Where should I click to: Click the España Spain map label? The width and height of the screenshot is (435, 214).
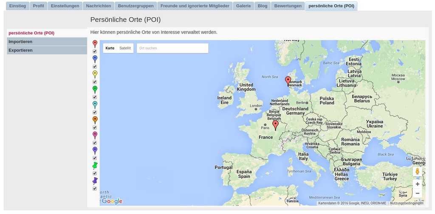[244, 174]
